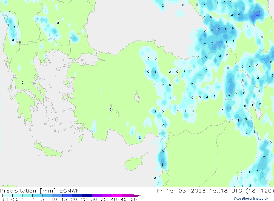This screenshot has width=274, height=201.
Task: Select the 1–2 mm legend swatch
Action: (x=27, y=196)
